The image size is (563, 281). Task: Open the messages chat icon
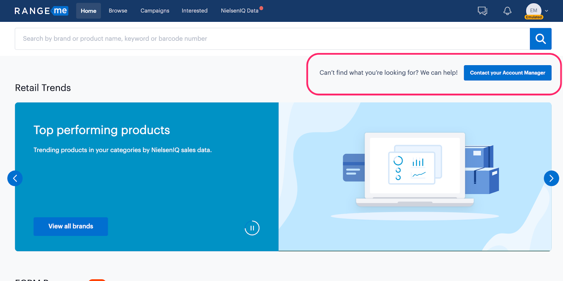(x=482, y=11)
